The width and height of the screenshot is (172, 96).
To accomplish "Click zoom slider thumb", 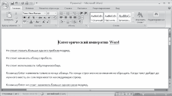I will click(x=155, y=94).
